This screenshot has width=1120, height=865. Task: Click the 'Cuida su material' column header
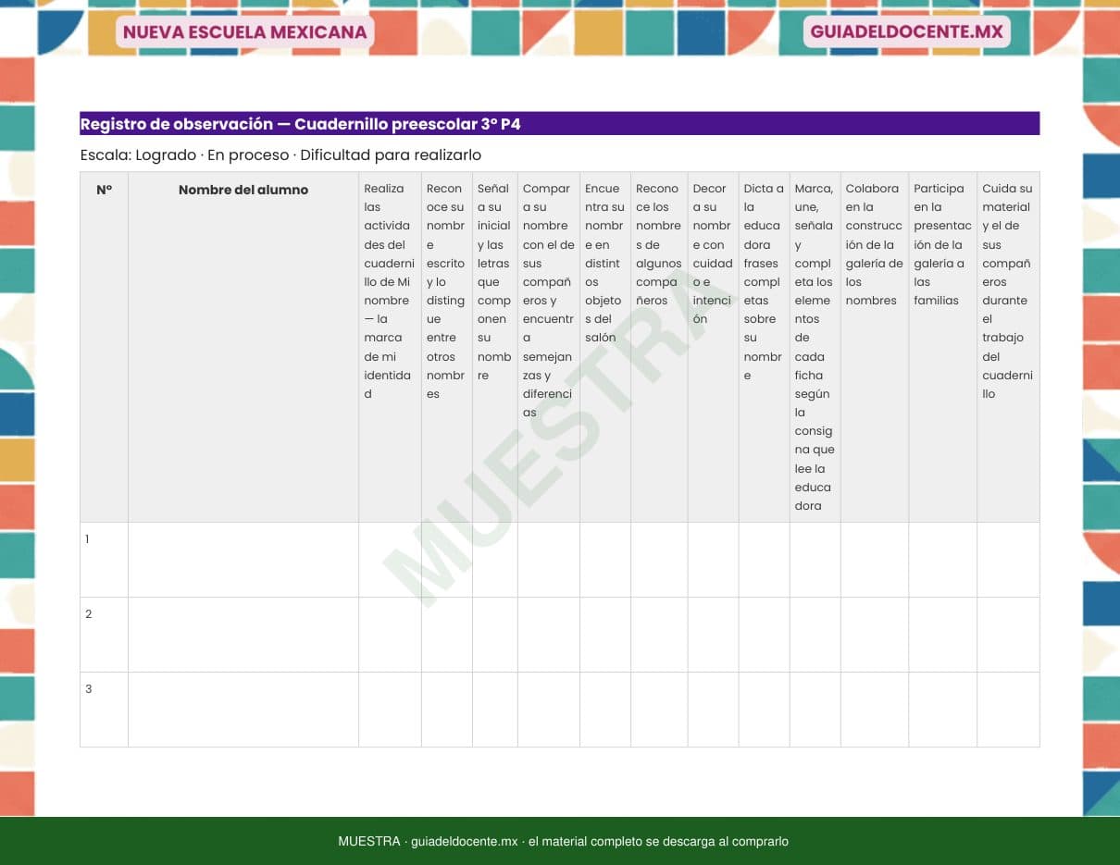pyautogui.click(x=1008, y=347)
